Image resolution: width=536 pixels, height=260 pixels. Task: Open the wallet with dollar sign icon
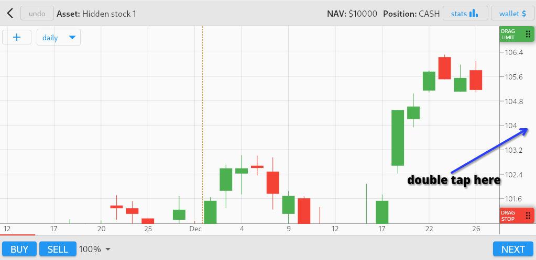pos(512,13)
